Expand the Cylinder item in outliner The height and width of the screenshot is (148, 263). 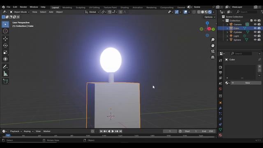coord(227,32)
